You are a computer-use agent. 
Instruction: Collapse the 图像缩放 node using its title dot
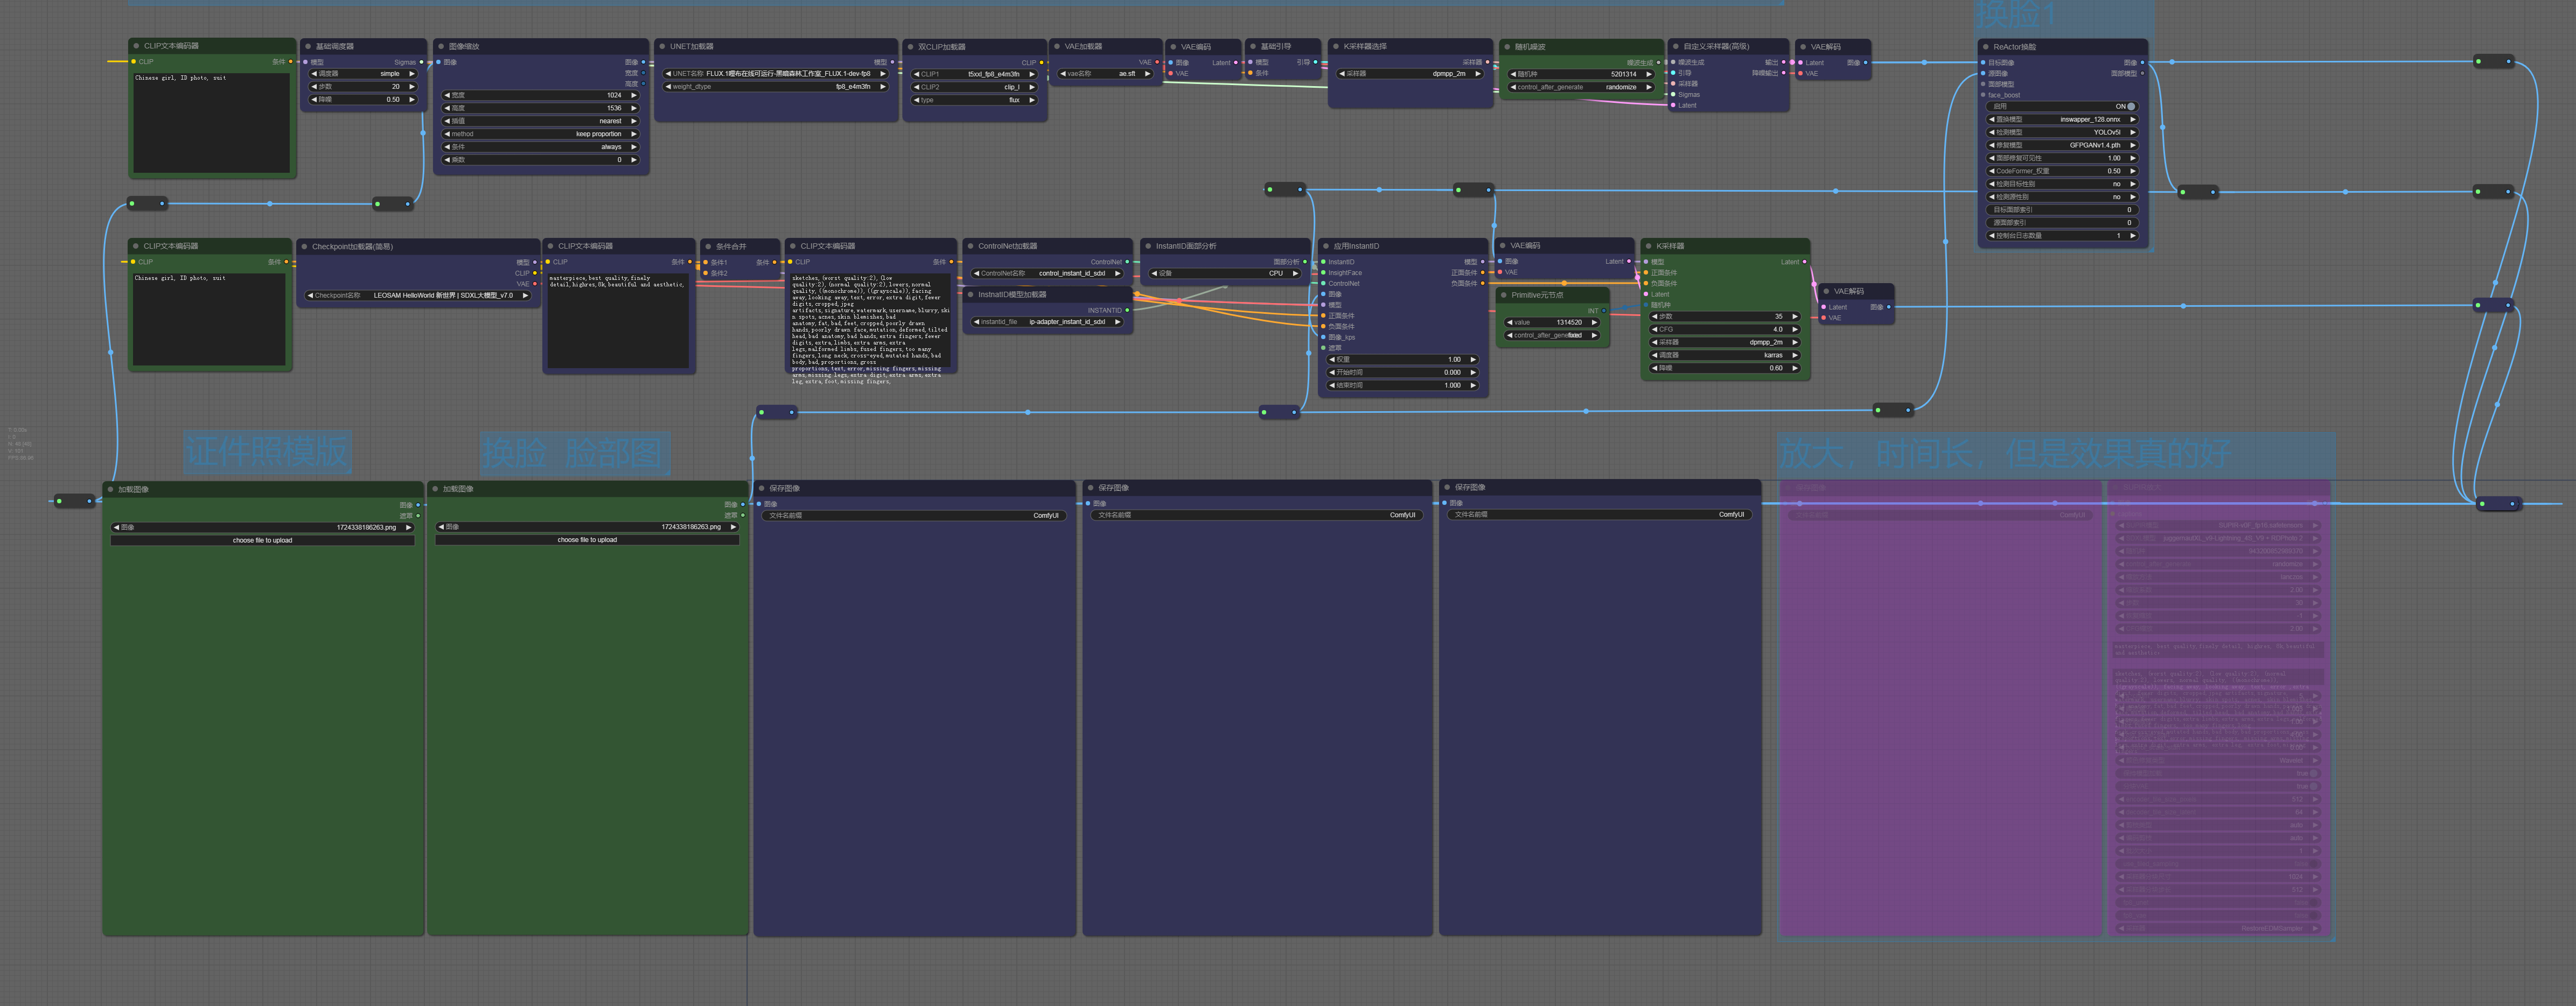pyautogui.click(x=441, y=46)
